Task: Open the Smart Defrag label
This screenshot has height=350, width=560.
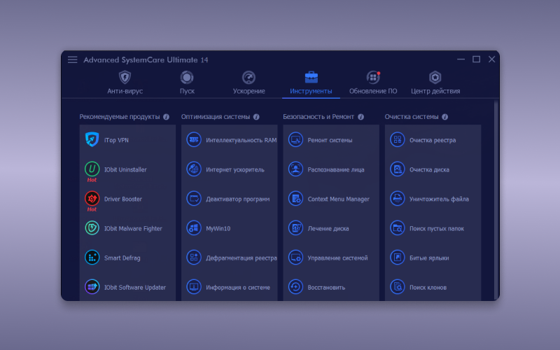Action: point(122,258)
